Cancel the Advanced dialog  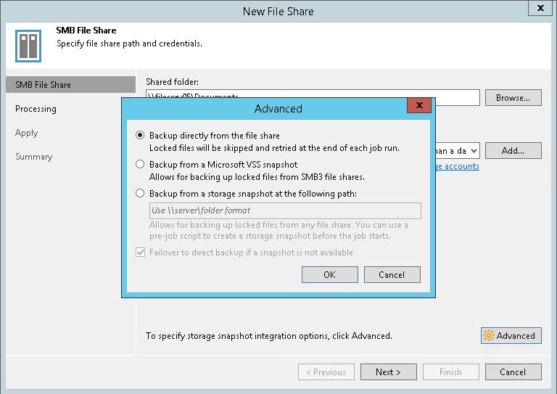(x=392, y=274)
